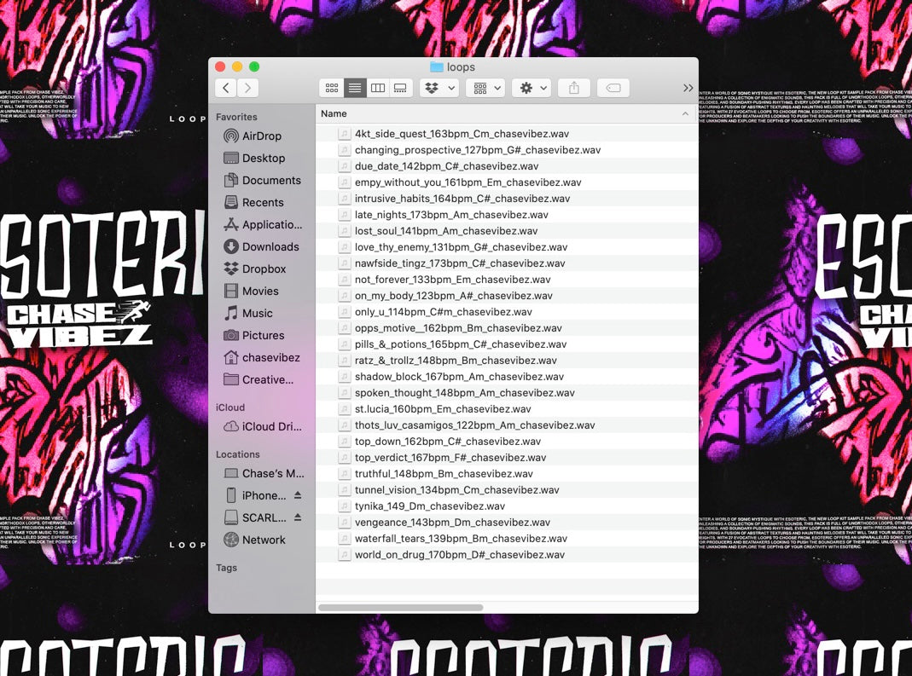Viewport: 912px width, 676px height.
Task: Open Network in the sidebar
Action: tap(263, 540)
